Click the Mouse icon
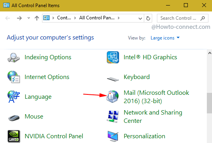The height and width of the screenshot is (143, 212). click(x=13, y=118)
